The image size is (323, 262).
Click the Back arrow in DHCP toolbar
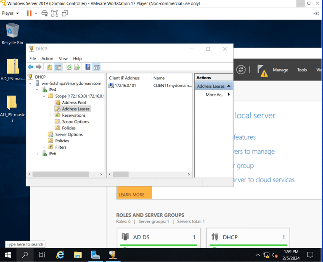pyautogui.click(x=30, y=67)
